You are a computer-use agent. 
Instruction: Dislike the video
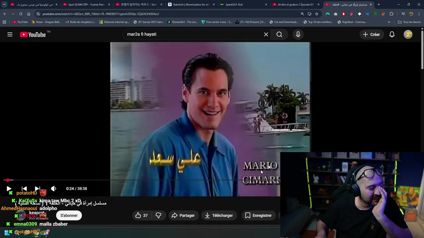click(158, 216)
